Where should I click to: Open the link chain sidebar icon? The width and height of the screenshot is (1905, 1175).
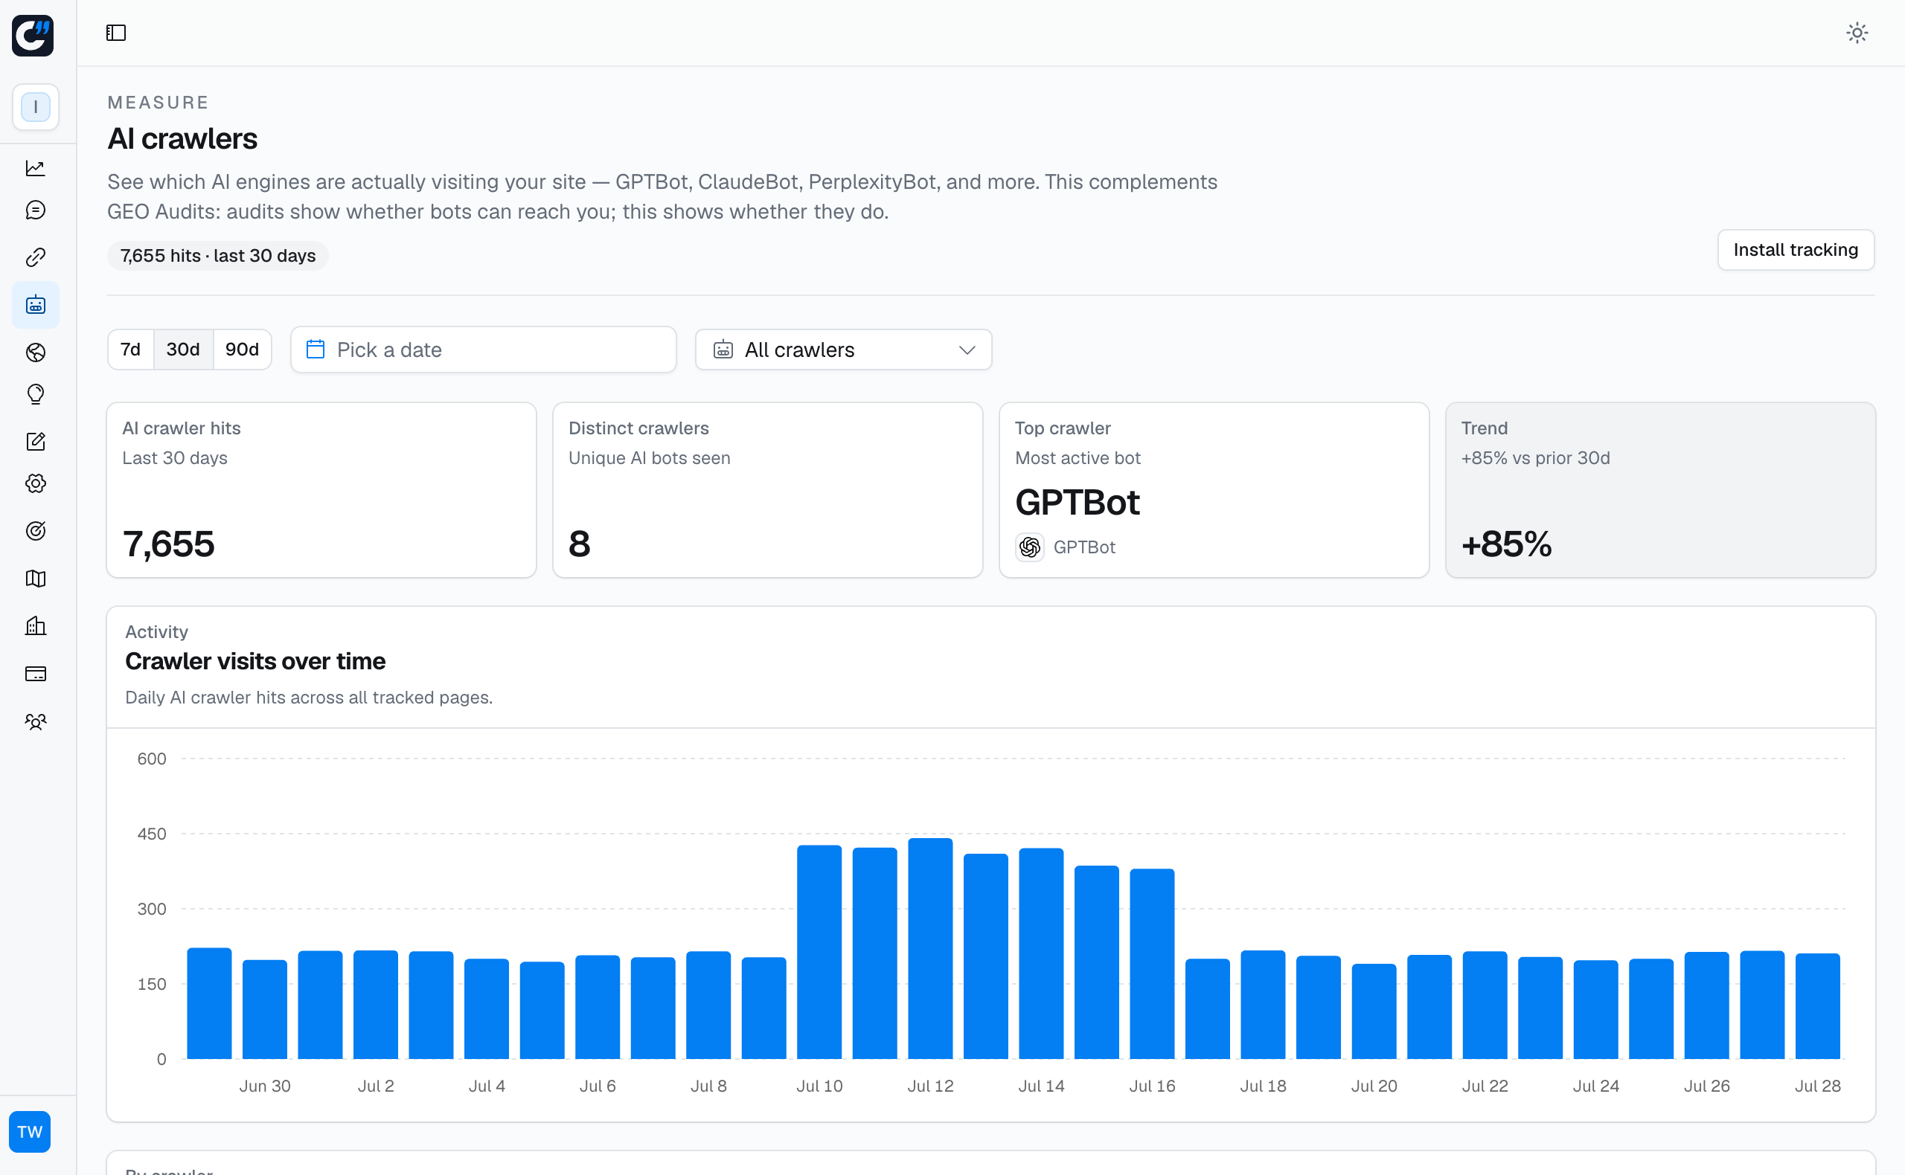(x=36, y=257)
